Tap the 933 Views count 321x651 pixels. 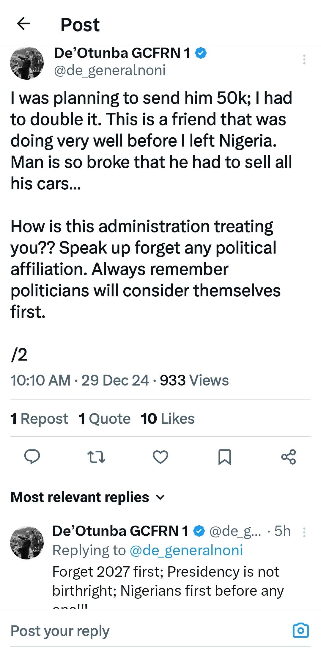(194, 380)
